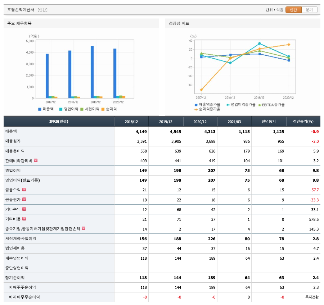Screen dimensions: 324x305
Task: Click the 4,149 sales value for 2018/12
Action: point(141,132)
